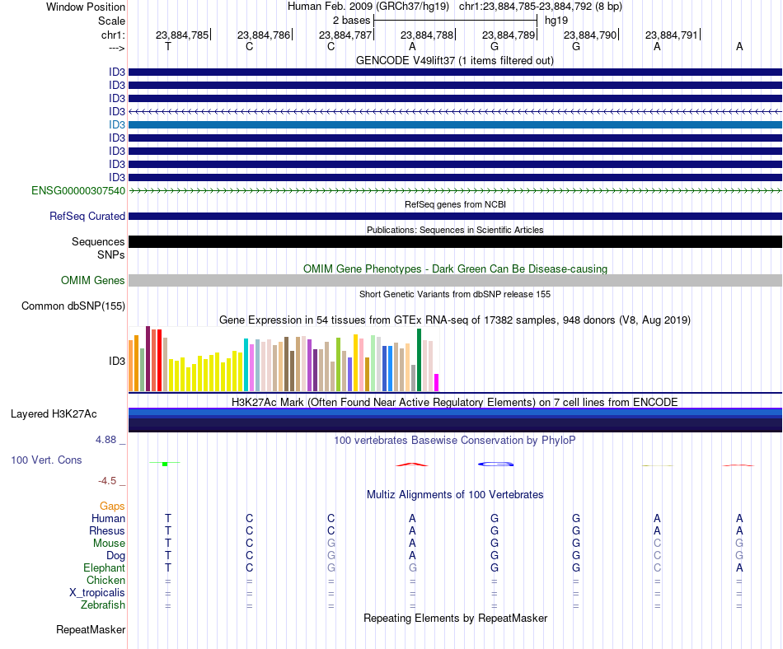Click the gray OMIM Genes bar

click(x=455, y=280)
